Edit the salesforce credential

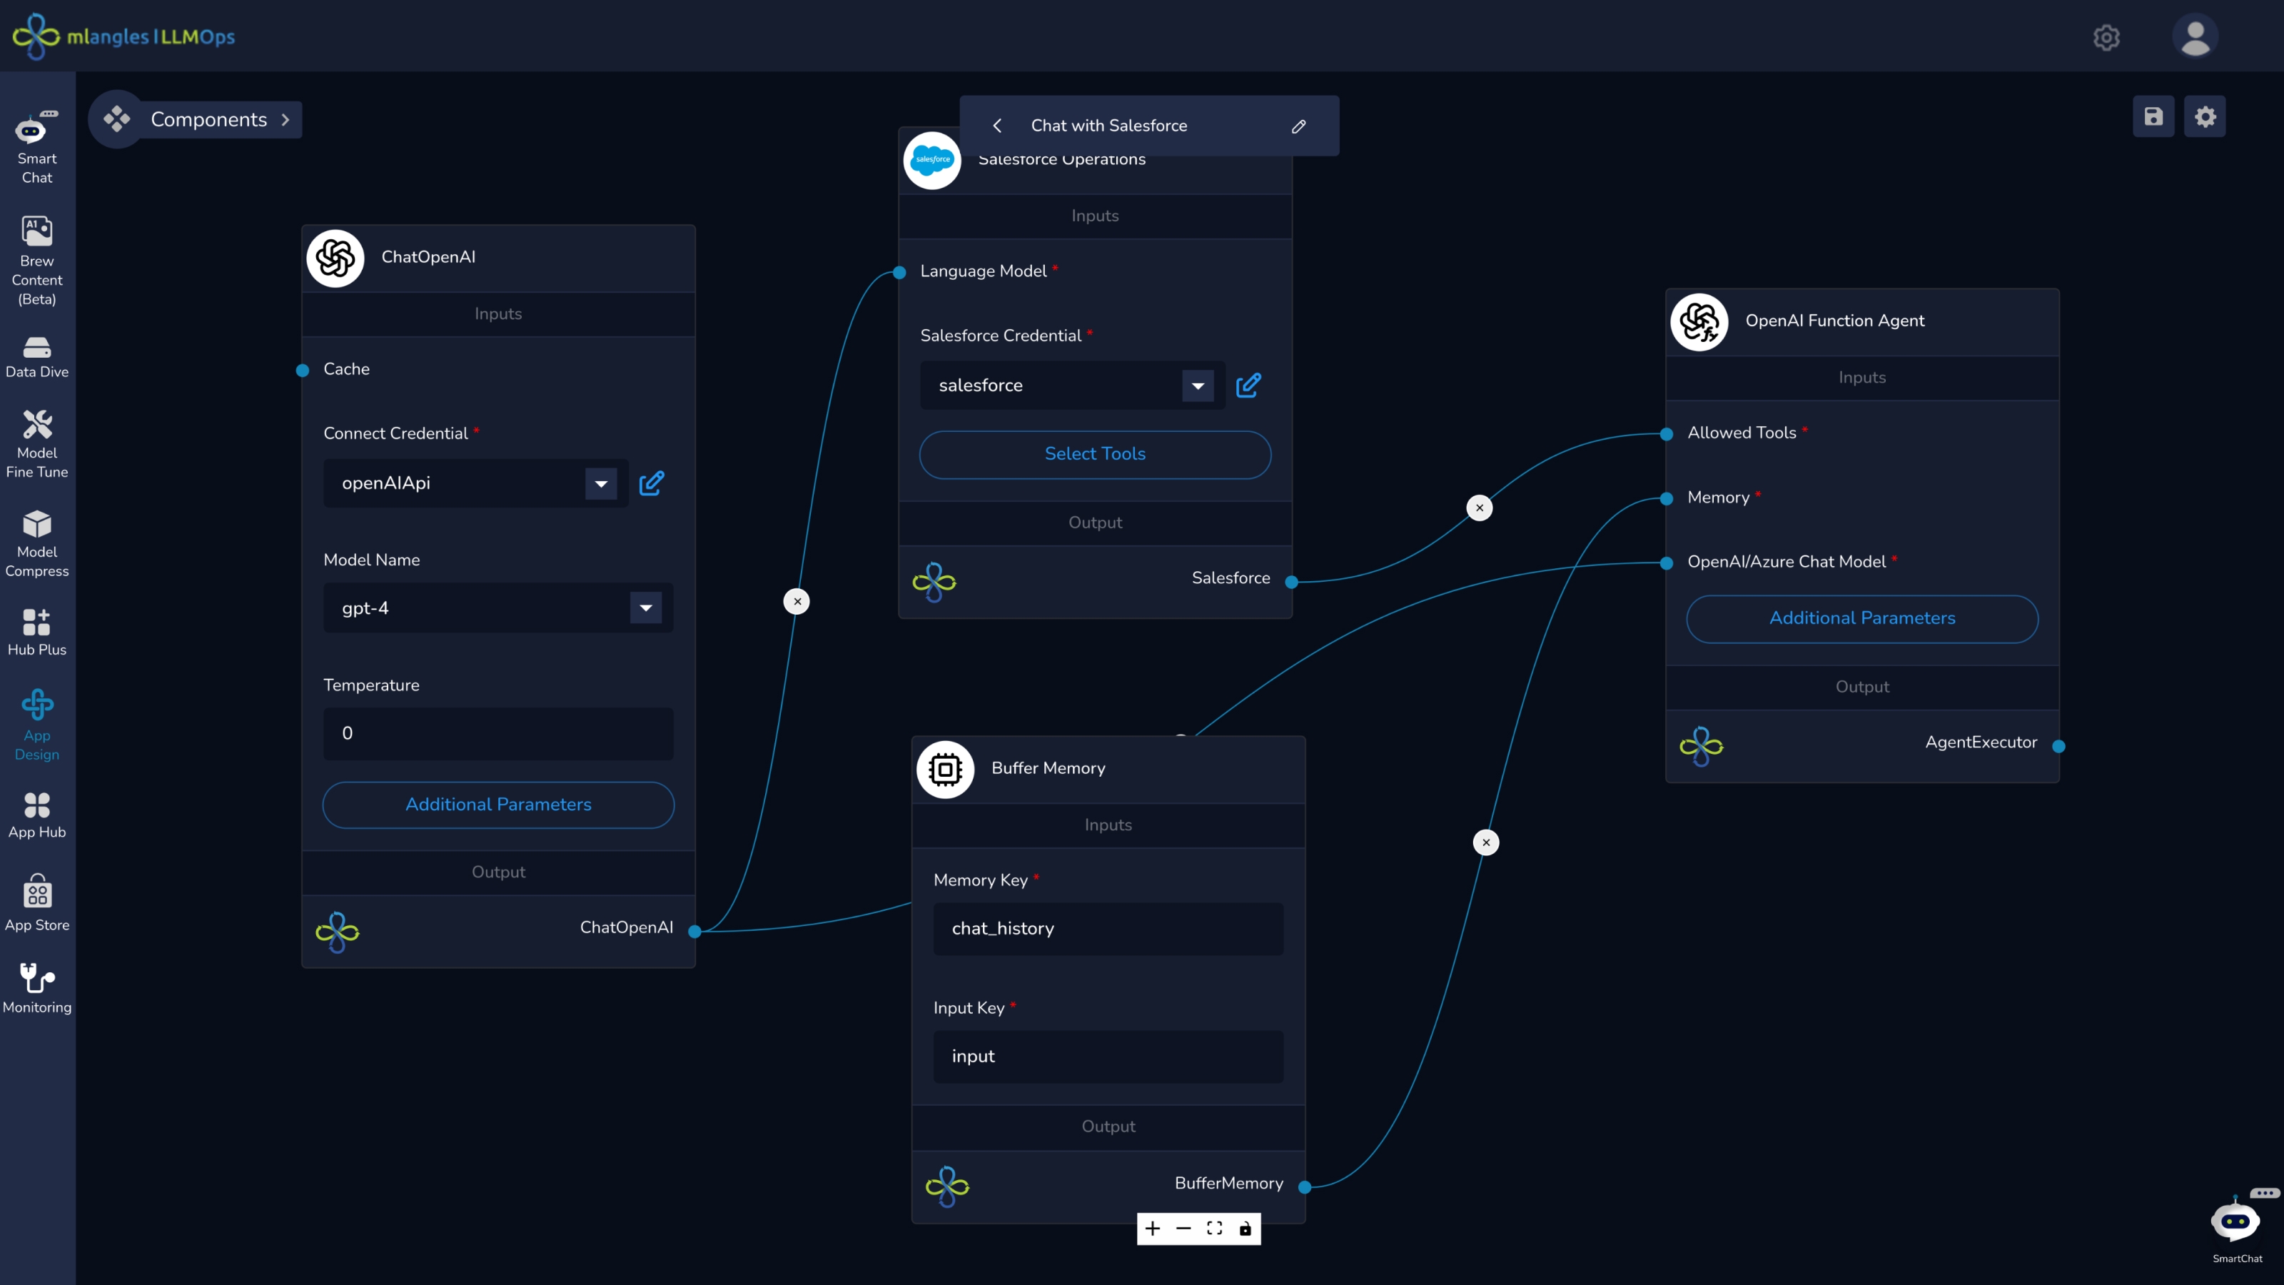point(1248,385)
